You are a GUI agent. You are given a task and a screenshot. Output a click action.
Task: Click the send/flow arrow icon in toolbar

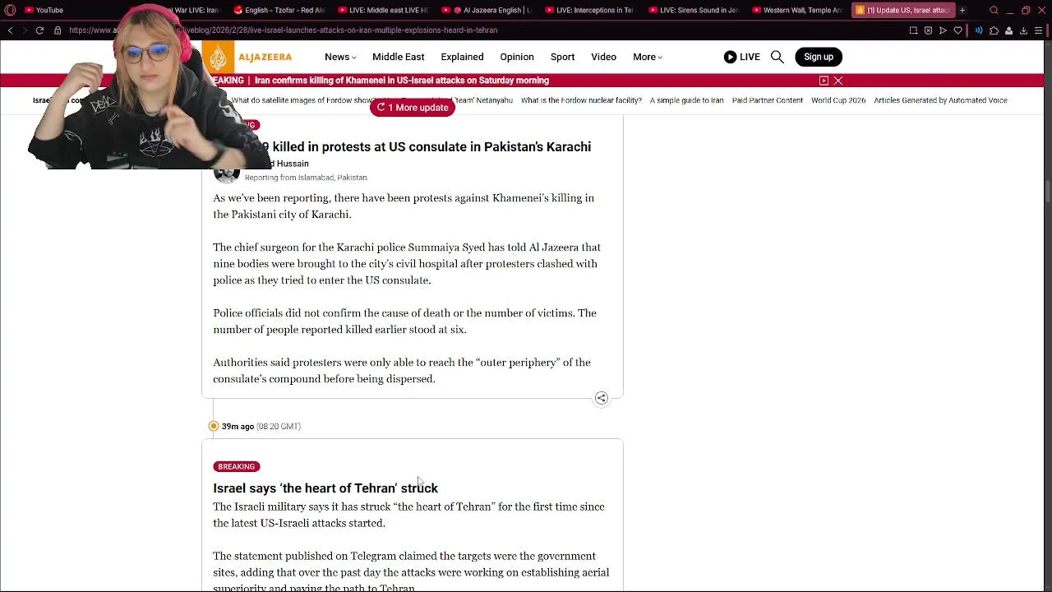pos(943,30)
